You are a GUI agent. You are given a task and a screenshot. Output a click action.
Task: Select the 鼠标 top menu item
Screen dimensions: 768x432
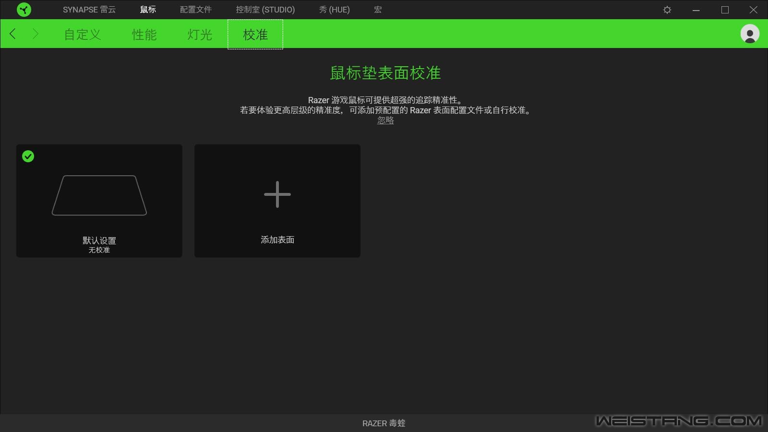coord(148,10)
